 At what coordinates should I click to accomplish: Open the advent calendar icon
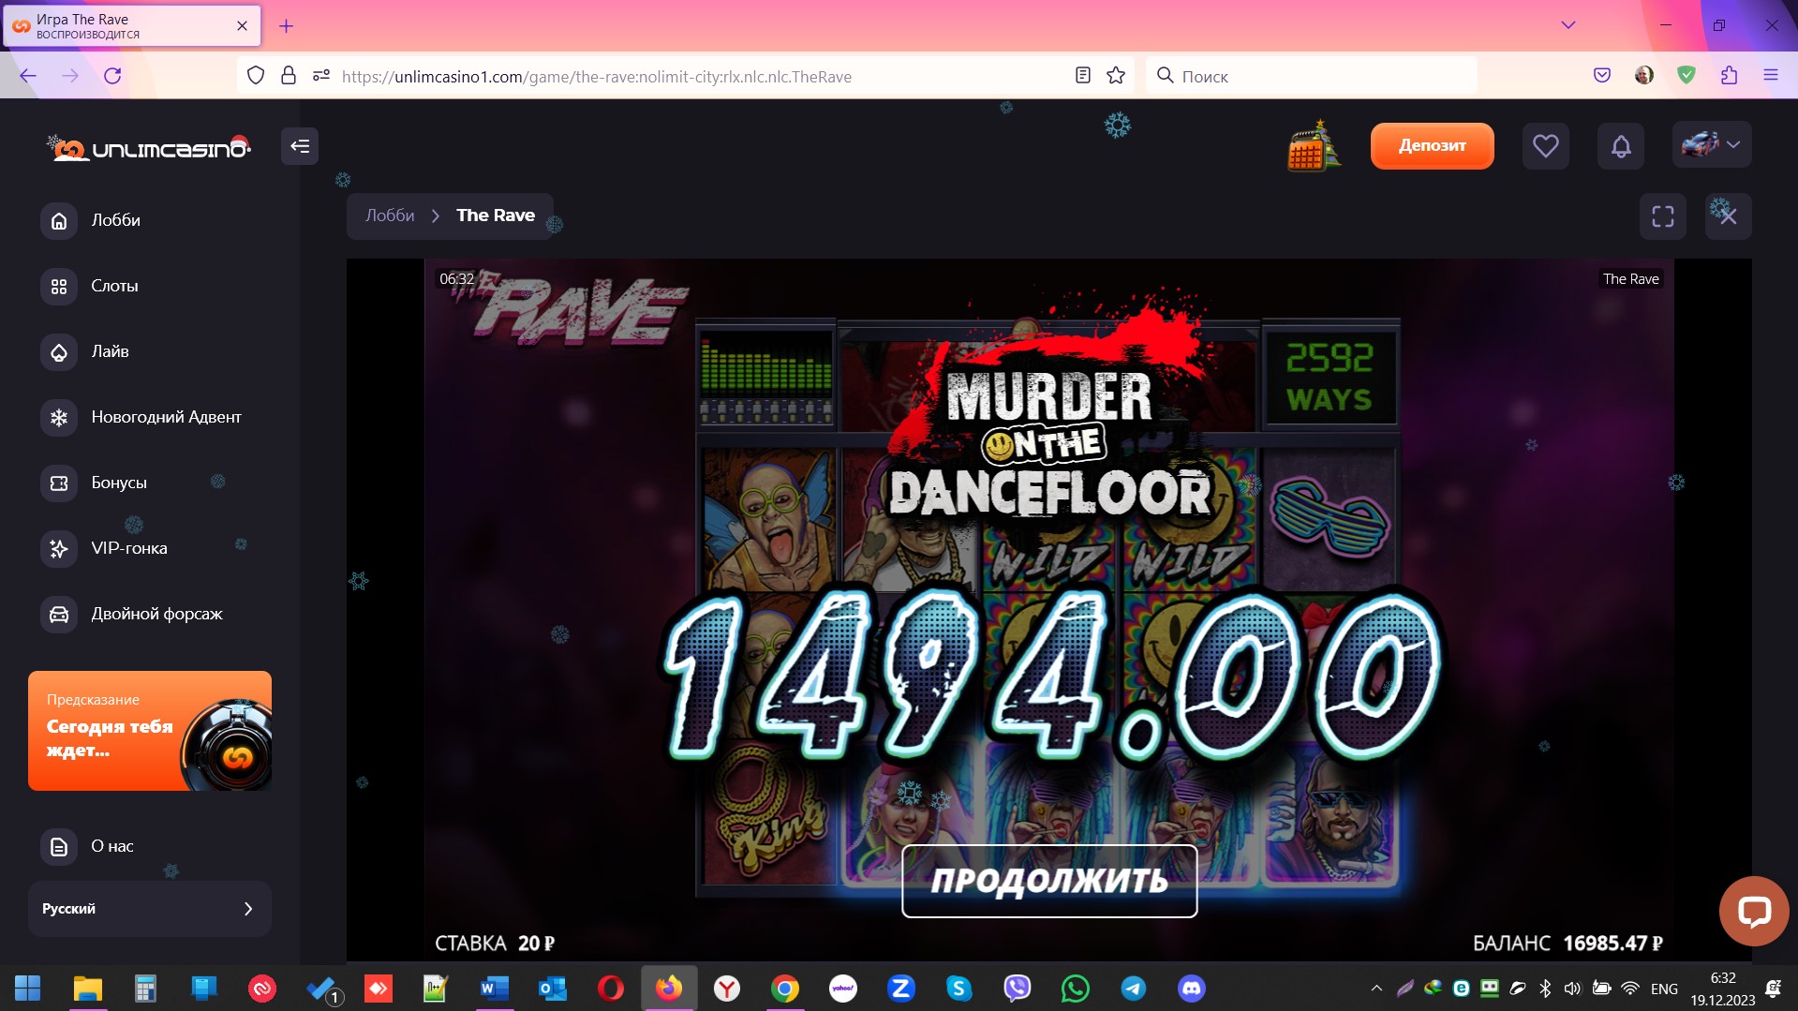pyautogui.click(x=1314, y=146)
